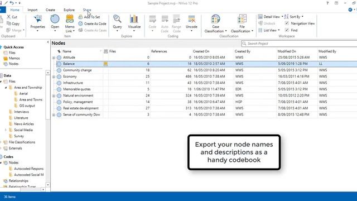This screenshot has height=201, width=357.
Task: Expand the Economy node
Action: coord(54,77)
